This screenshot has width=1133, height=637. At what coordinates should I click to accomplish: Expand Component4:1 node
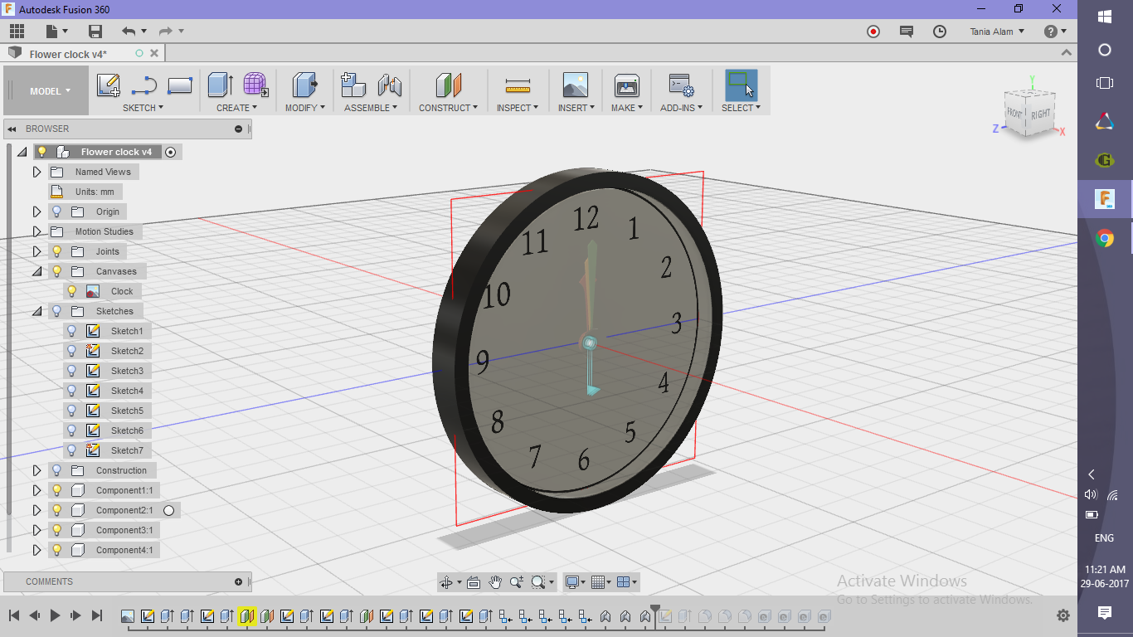(x=36, y=550)
